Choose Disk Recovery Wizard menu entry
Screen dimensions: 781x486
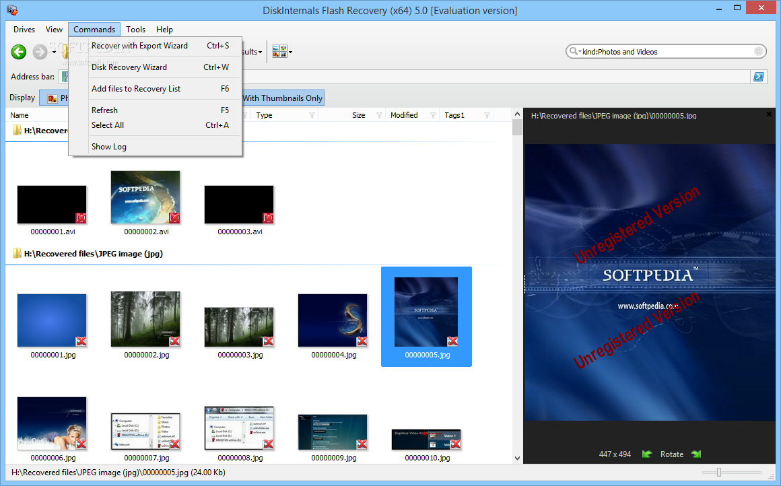click(x=156, y=67)
